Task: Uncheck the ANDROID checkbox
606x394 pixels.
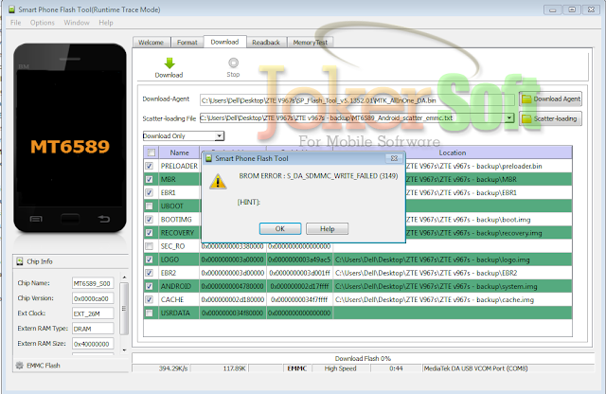Action: click(150, 286)
